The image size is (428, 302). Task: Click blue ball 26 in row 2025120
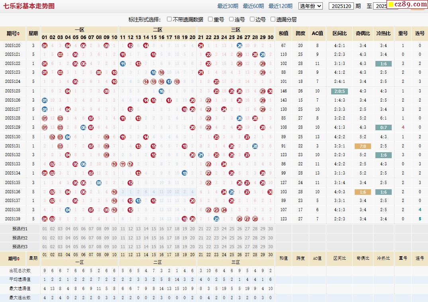tap(240, 45)
